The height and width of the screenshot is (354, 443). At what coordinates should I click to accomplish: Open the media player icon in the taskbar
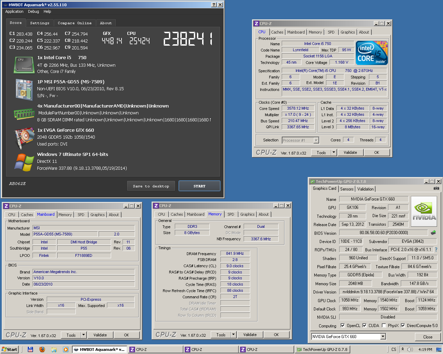point(65,350)
